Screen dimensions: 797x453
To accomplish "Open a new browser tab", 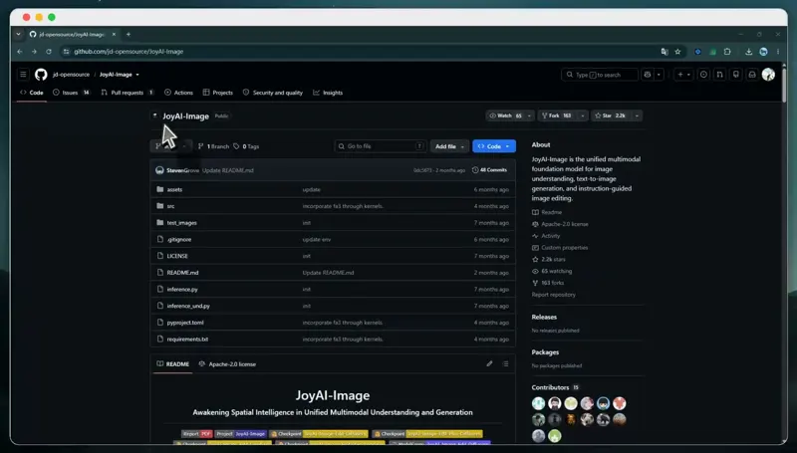I will (129, 34).
